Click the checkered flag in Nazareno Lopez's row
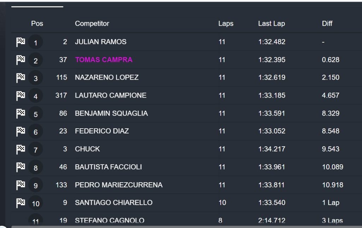 click(x=21, y=78)
